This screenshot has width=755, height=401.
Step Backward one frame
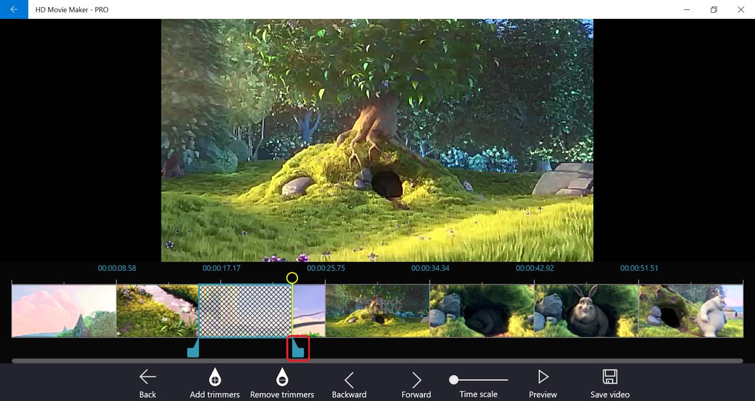349,380
